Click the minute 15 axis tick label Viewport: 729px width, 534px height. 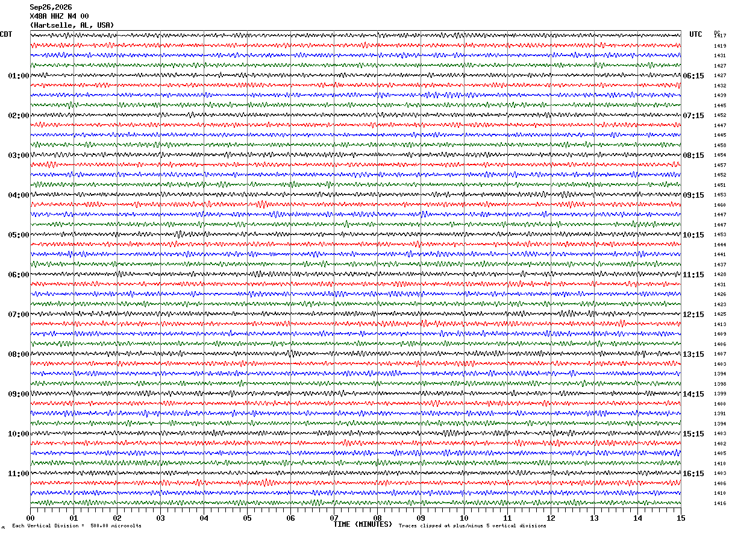click(681, 518)
